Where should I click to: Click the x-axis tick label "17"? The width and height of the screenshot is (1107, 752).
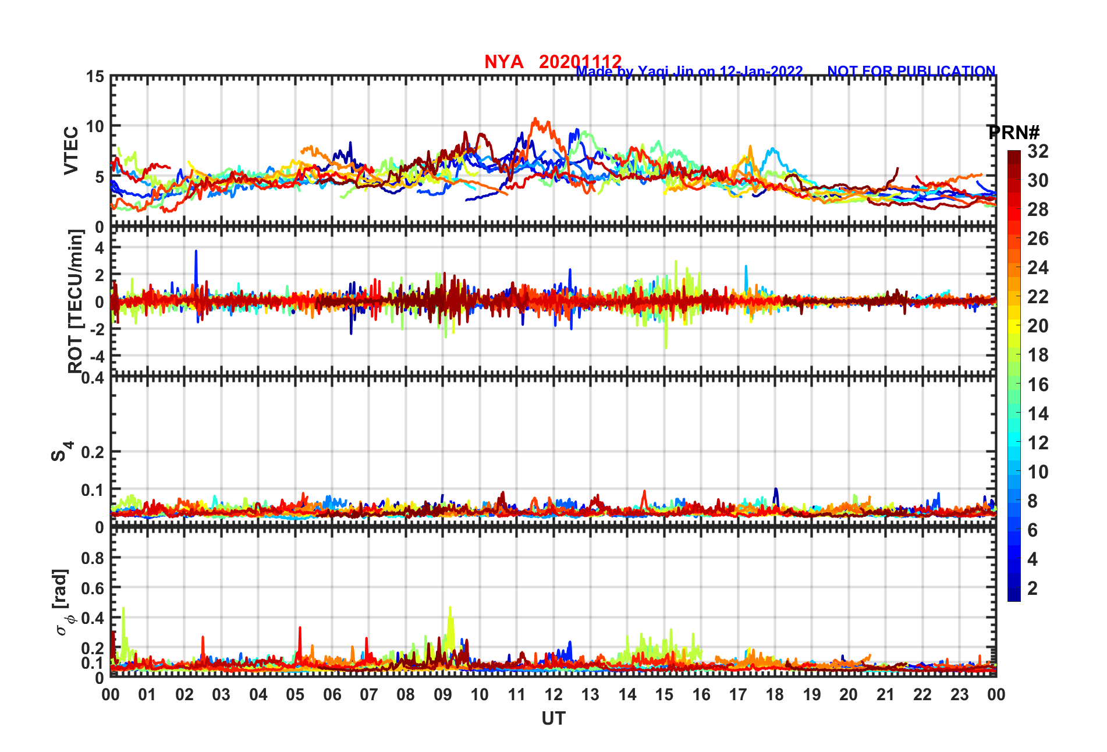[x=738, y=695]
